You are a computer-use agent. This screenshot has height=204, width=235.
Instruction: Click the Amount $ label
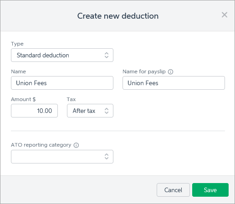pos(23,99)
